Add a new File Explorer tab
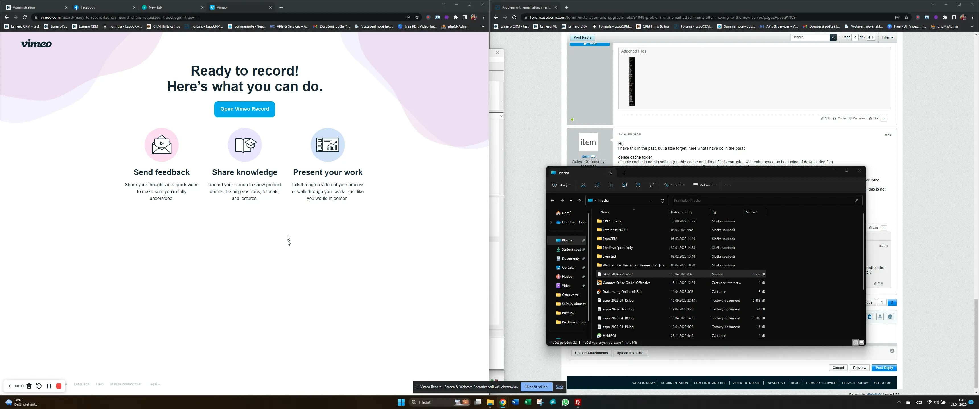This screenshot has height=409, width=979. coord(624,173)
